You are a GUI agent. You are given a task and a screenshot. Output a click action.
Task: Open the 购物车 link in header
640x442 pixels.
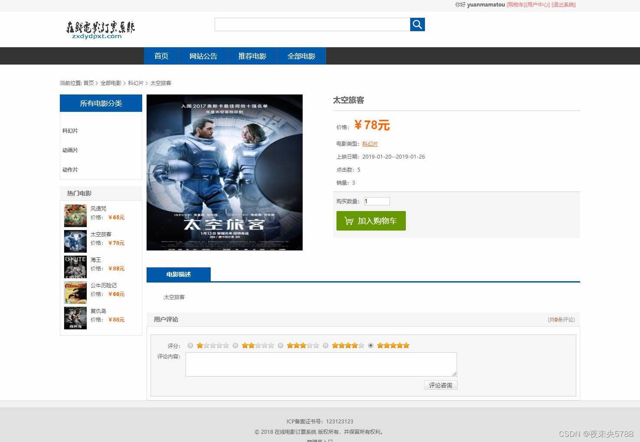516,5
